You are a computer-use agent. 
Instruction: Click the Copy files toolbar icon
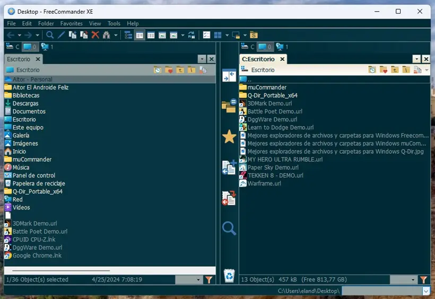[x=72, y=35]
